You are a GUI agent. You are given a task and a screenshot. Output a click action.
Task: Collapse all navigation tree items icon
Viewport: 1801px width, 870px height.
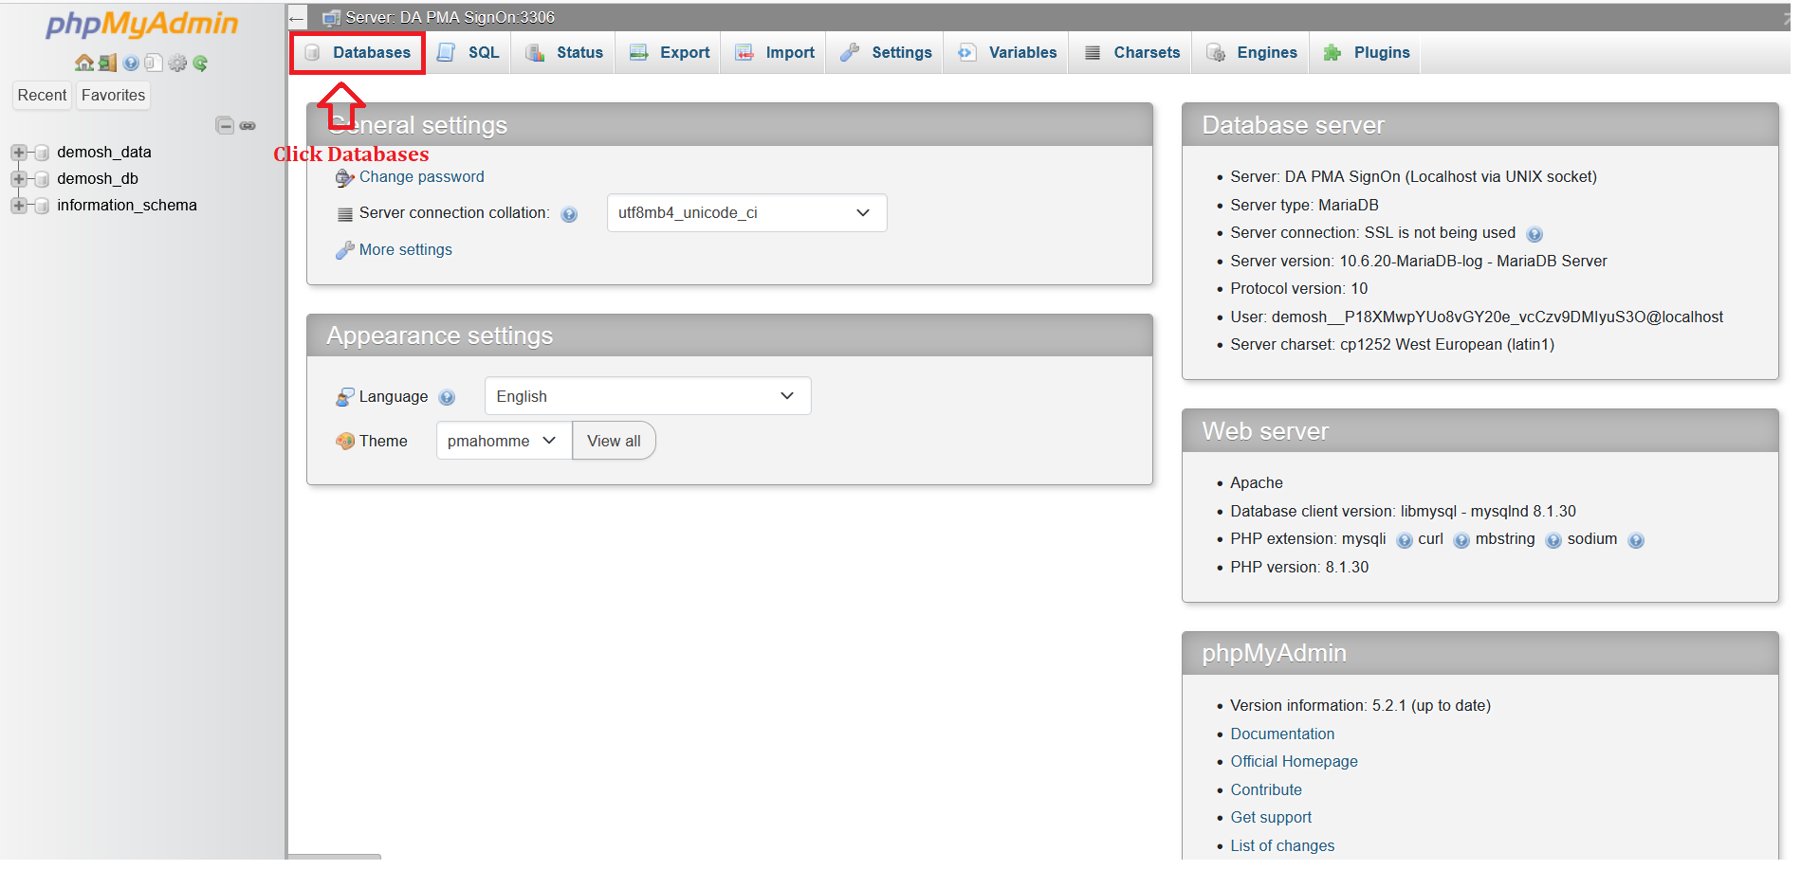click(225, 125)
